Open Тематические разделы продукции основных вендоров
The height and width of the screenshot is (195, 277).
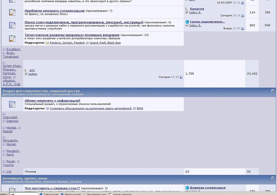72,35
